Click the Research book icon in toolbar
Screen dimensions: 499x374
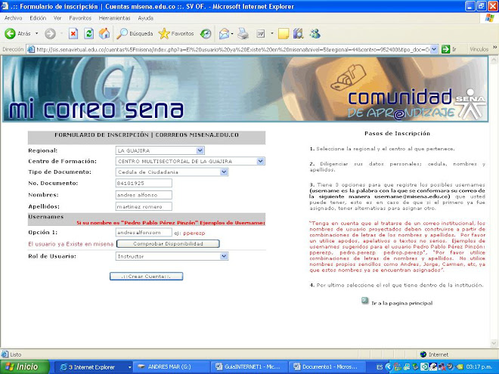[298, 33]
